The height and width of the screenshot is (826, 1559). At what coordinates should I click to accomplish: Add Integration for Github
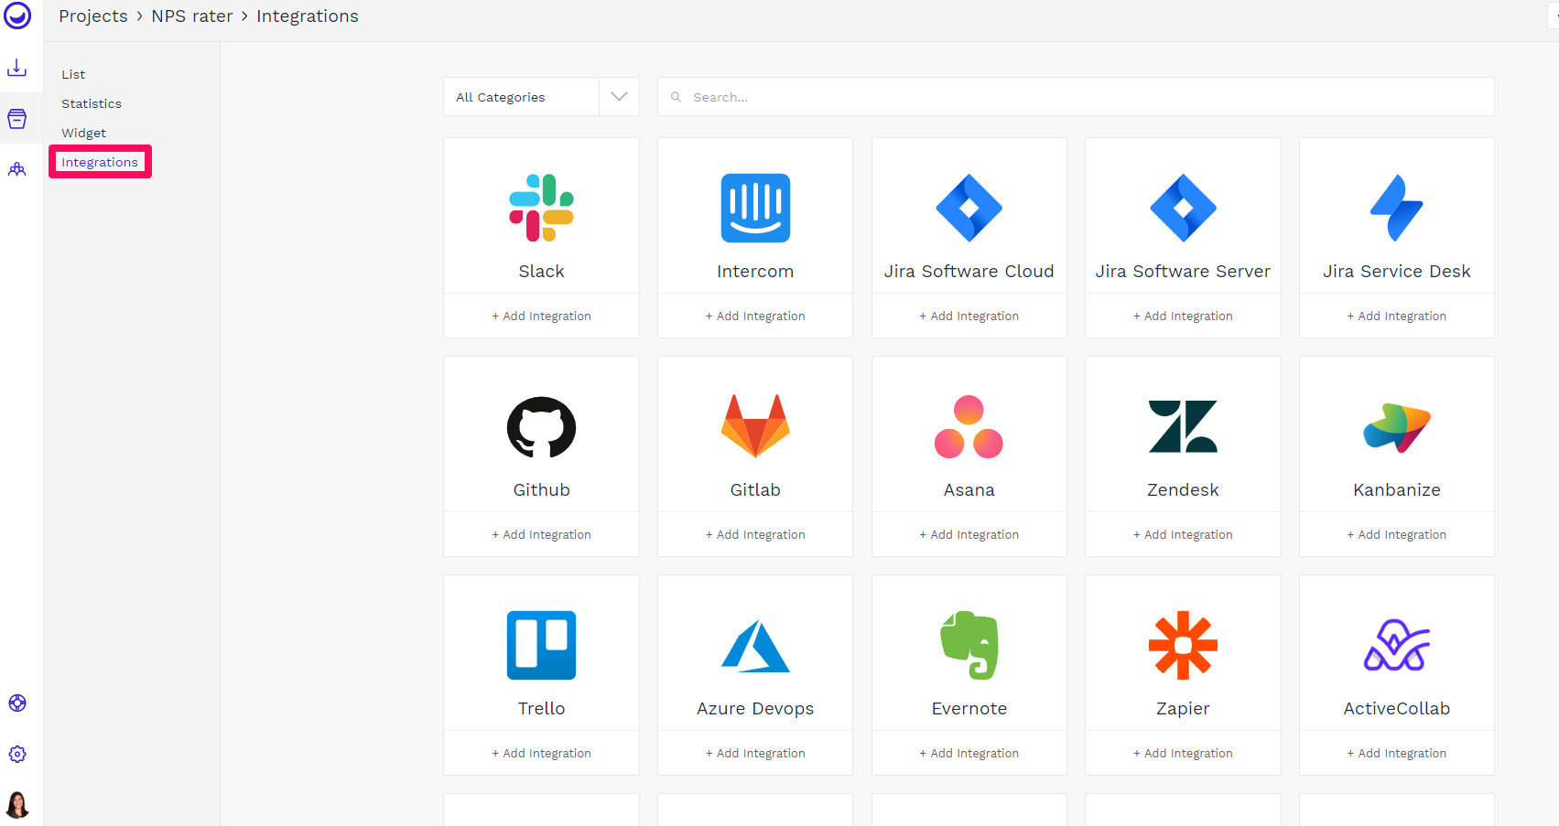point(541,534)
